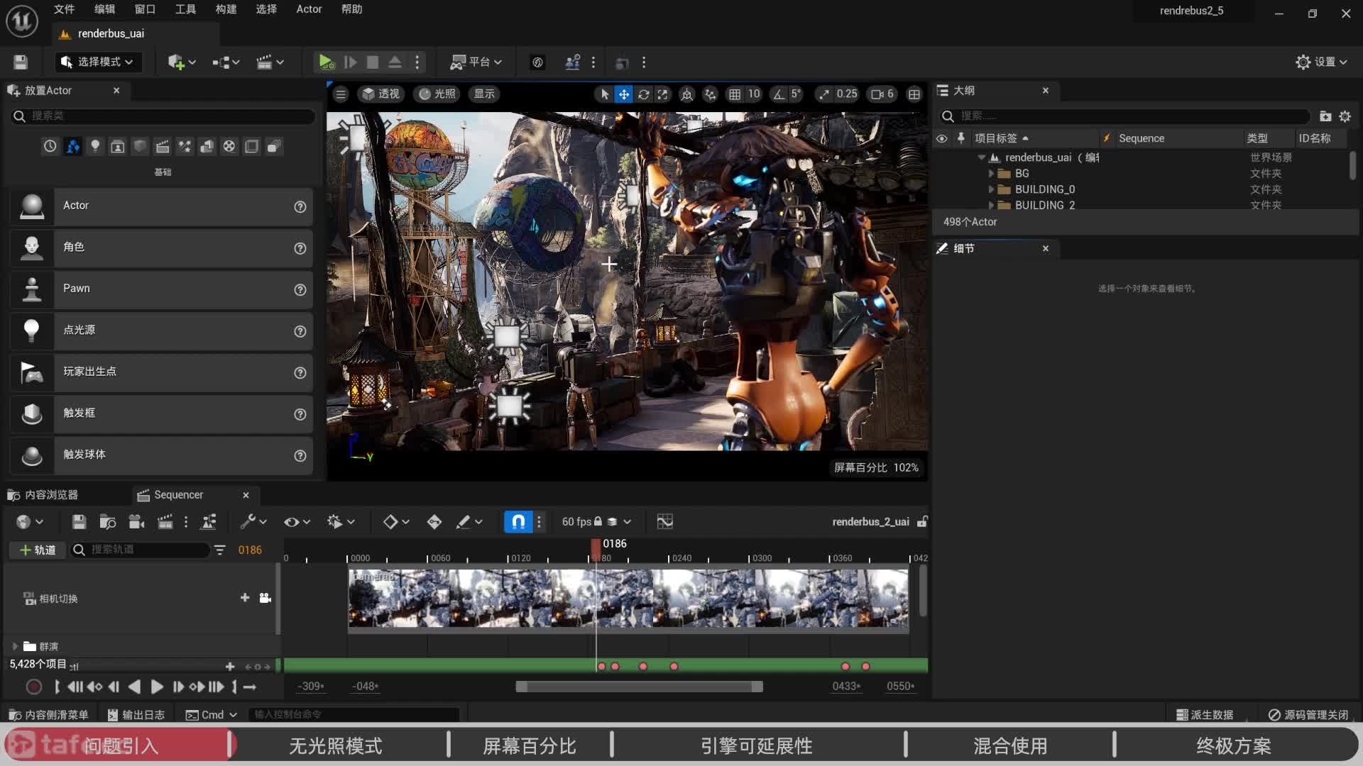Open the 选择模式 mode dropdown
This screenshot has width=1363, height=766.
click(98, 62)
